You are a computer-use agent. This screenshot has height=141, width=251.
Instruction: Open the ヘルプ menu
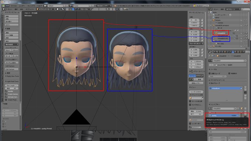[x=39, y=6]
